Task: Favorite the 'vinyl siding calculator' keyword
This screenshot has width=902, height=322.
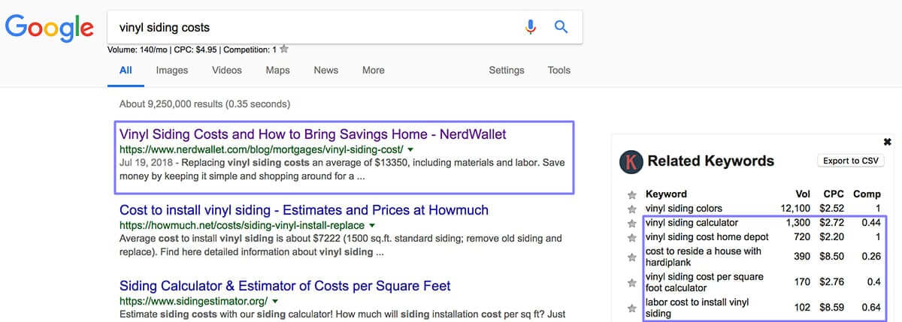Action: click(x=632, y=223)
